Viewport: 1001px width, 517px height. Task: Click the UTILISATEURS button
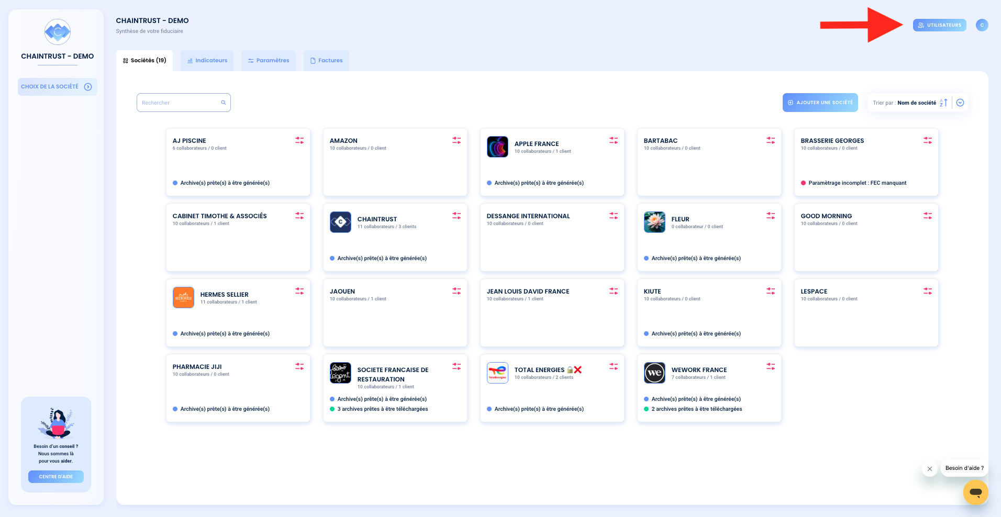[x=940, y=25]
